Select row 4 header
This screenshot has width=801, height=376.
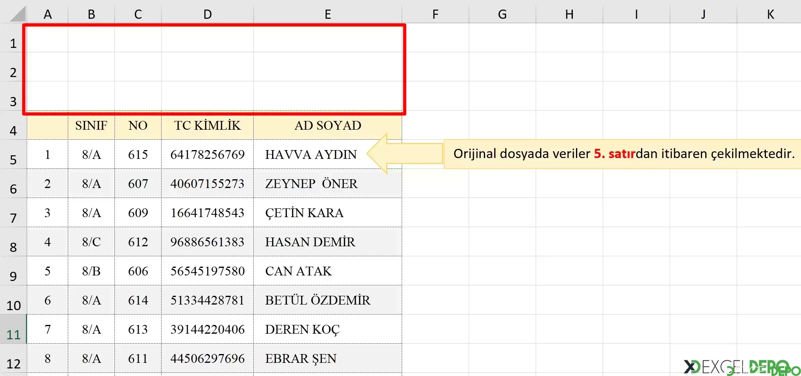tap(13, 125)
